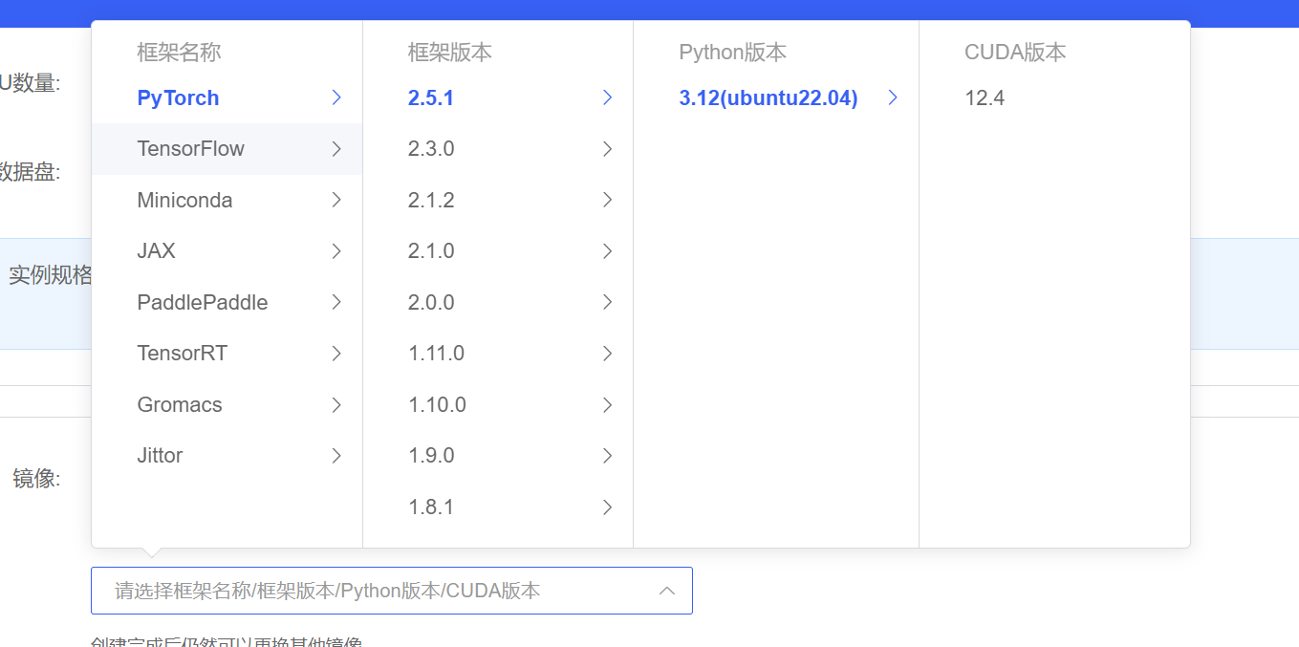
Task: Collapse the image selection dropdown chevron
Action: (x=667, y=590)
